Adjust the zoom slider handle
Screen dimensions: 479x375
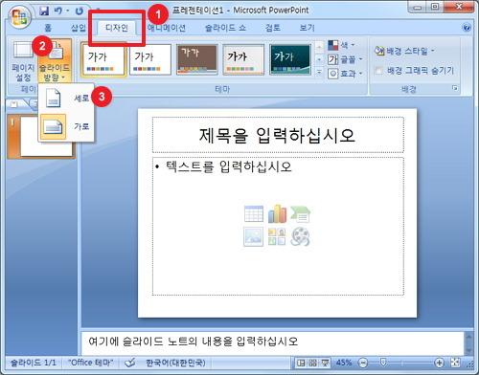pyautogui.click(x=383, y=363)
